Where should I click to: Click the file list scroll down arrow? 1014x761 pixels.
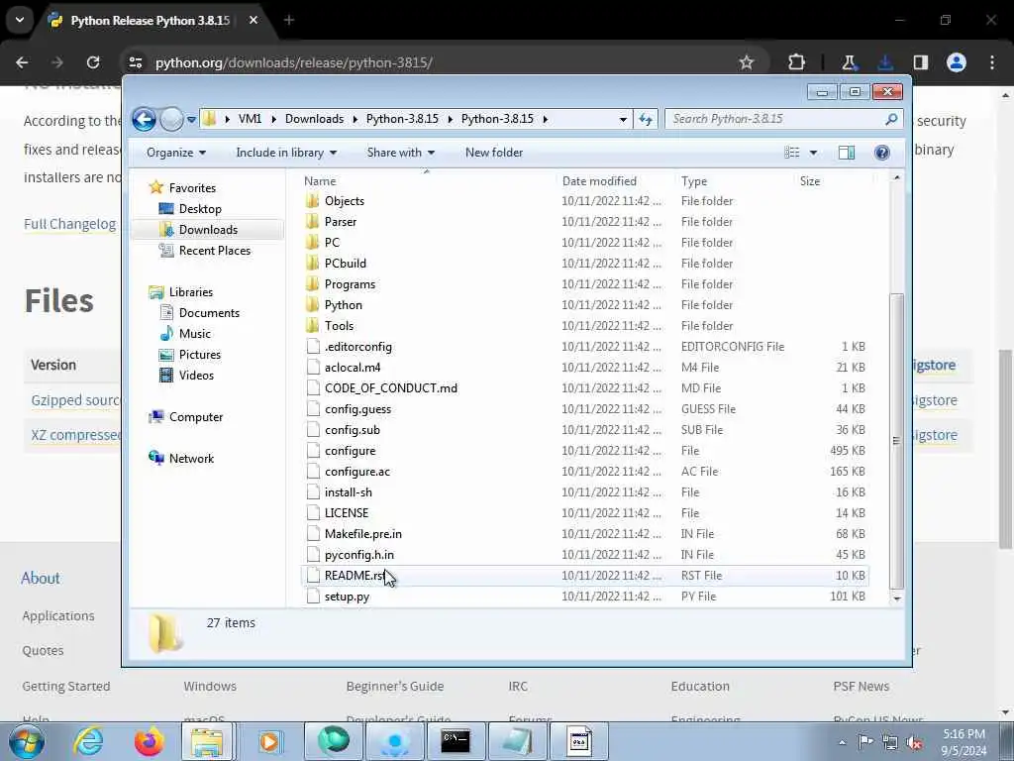[896, 599]
